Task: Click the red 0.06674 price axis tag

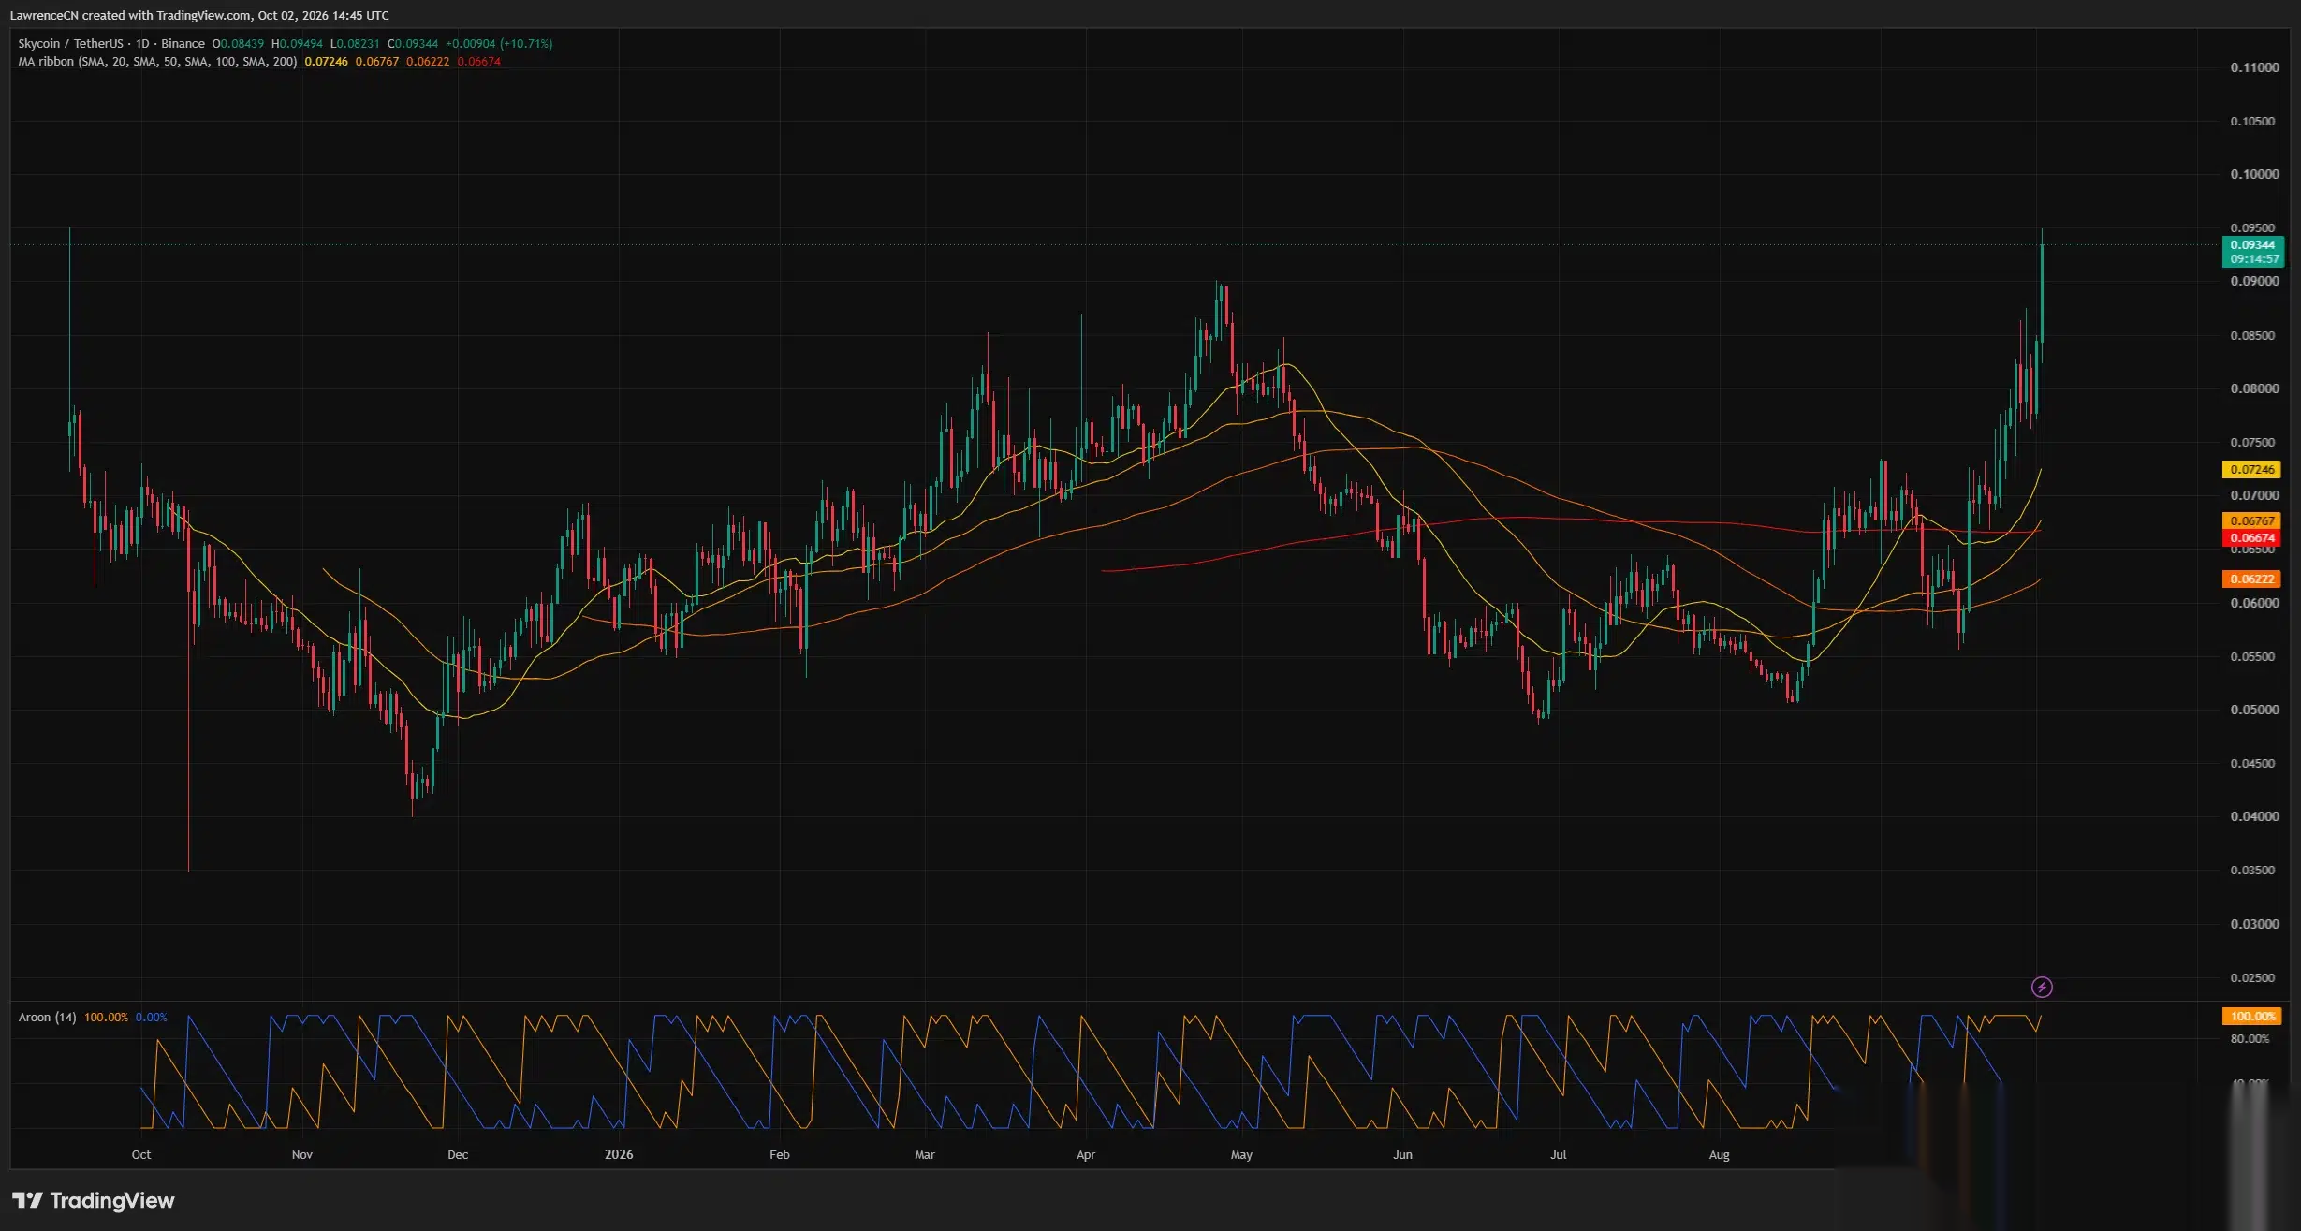Action: click(x=2251, y=537)
